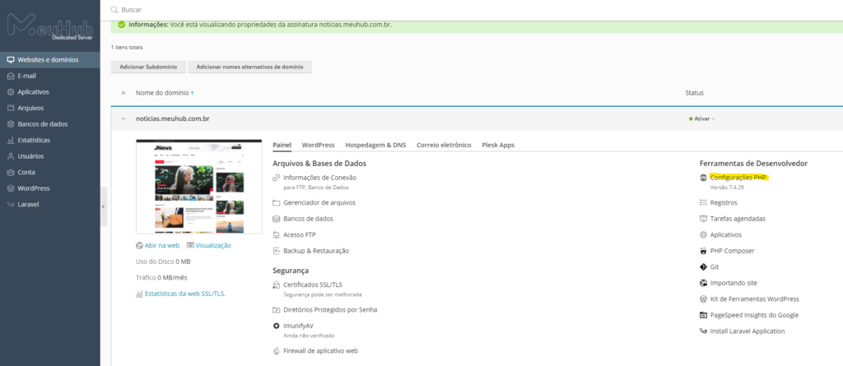
Task: Click the Laravel icon in sidebar
Action: (x=11, y=205)
